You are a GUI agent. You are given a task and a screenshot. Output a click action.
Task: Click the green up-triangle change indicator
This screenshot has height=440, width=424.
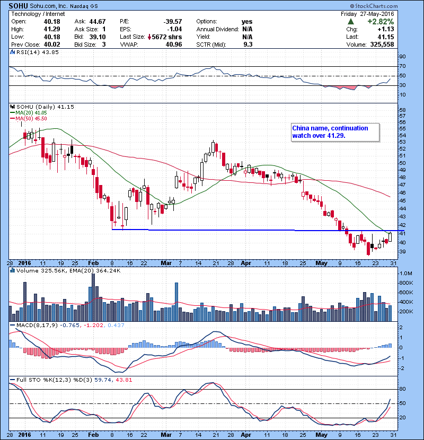pos(351,22)
